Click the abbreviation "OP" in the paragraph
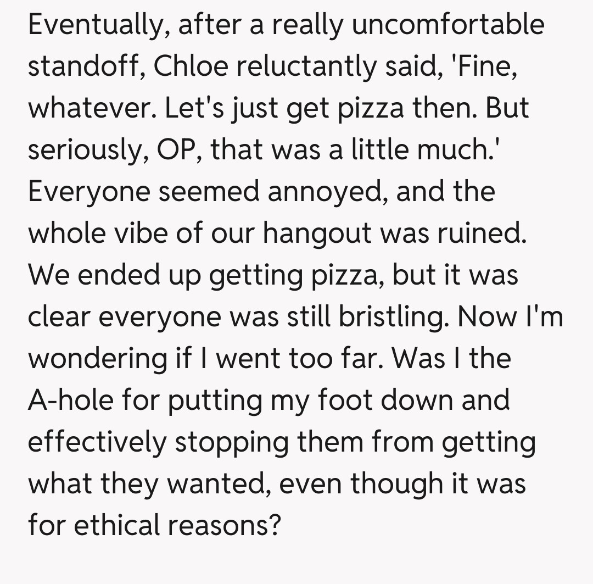This screenshot has height=584, width=593. (177, 150)
